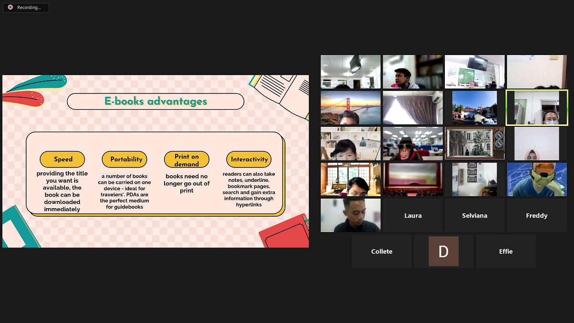Click the "Print on demand" label
The height and width of the screenshot is (323, 574).
(187, 160)
